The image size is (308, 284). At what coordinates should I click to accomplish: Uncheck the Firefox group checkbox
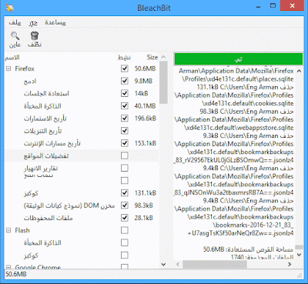[125, 68]
